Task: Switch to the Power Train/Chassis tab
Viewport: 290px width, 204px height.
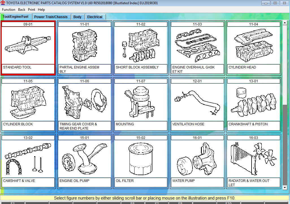Action: [x=51, y=17]
